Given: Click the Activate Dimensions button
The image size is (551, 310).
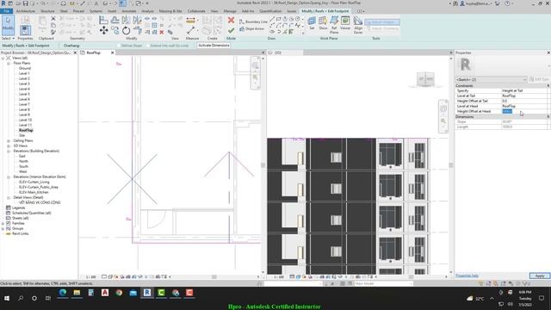Looking at the screenshot, I should 214,46.
